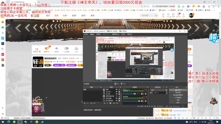Expand the Video nav dropdown on Douyu
The height and width of the screenshot is (124, 221).
click(x=74, y=15)
